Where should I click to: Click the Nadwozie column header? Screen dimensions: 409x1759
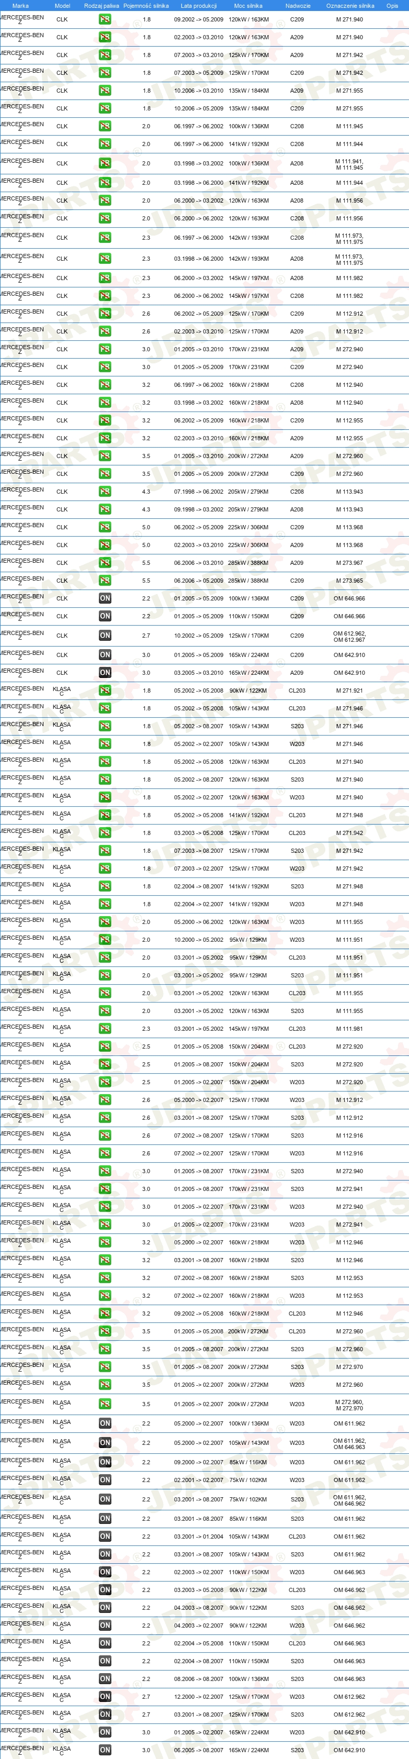coord(298,5)
